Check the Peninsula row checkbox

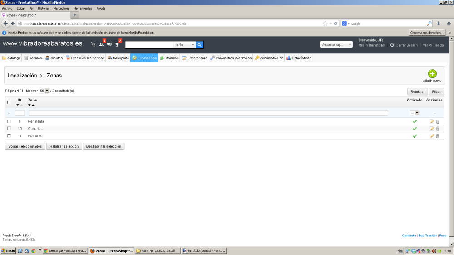(x=9, y=121)
